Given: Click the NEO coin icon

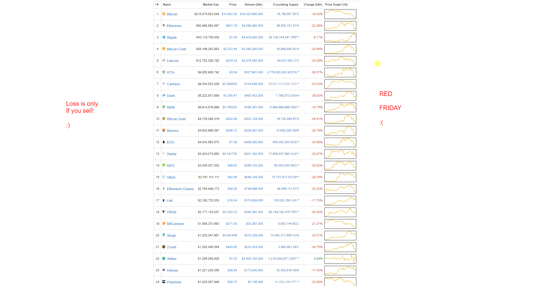Looking at the screenshot, I should click(164, 165).
